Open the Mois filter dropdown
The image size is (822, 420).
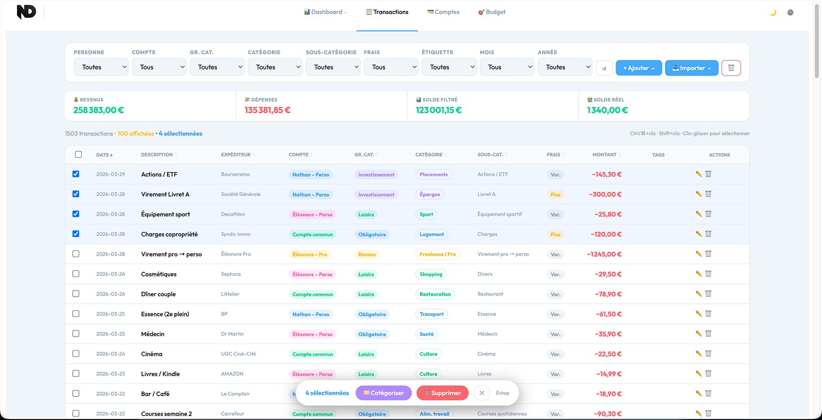tap(507, 67)
